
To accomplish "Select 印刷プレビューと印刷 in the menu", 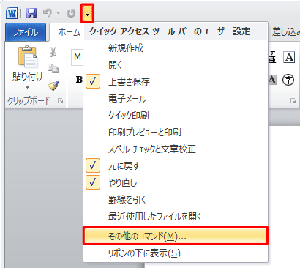I will 176,132.
